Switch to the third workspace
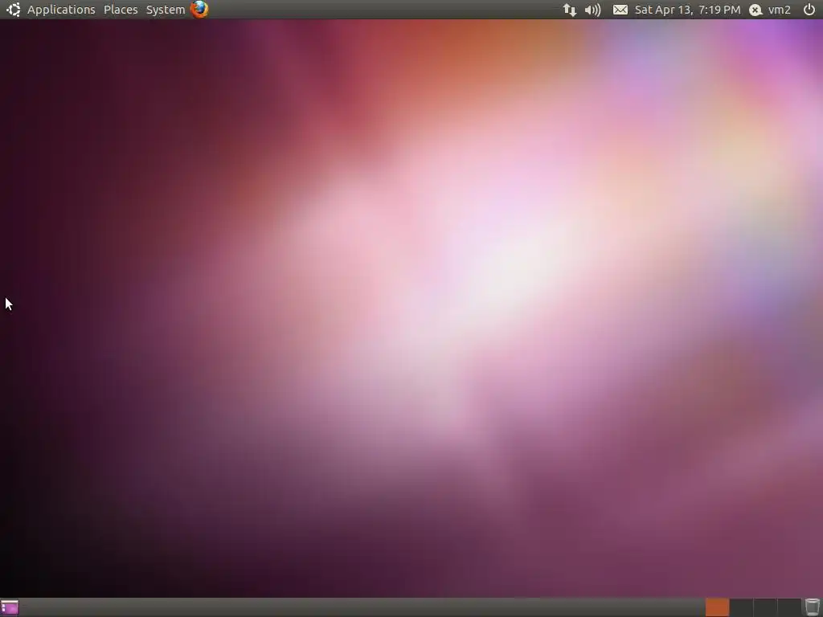 click(x=765, y=607)
